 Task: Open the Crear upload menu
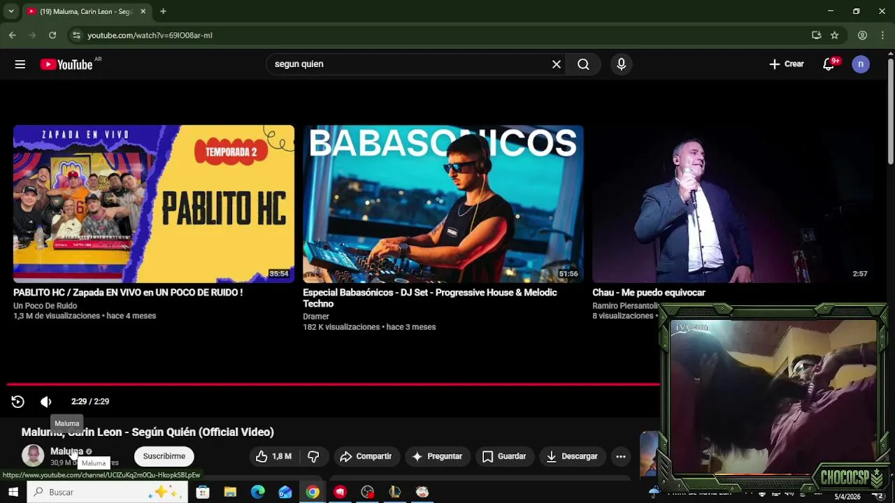(x=787, y=64)
